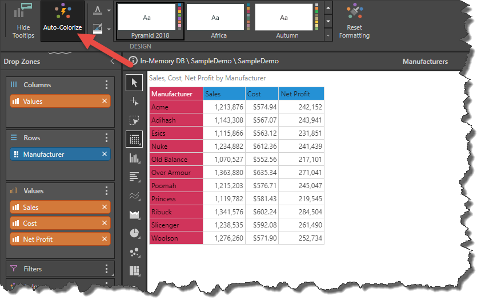This screenshot has width=485, height=305.
Task: Select the Acme row label
Action: point(176,107)
